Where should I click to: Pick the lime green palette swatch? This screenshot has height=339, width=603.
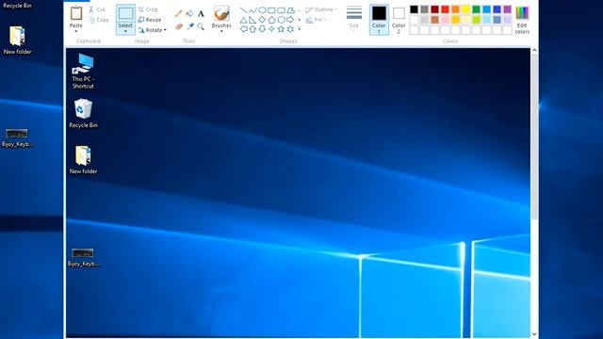[x=476, y=20]
